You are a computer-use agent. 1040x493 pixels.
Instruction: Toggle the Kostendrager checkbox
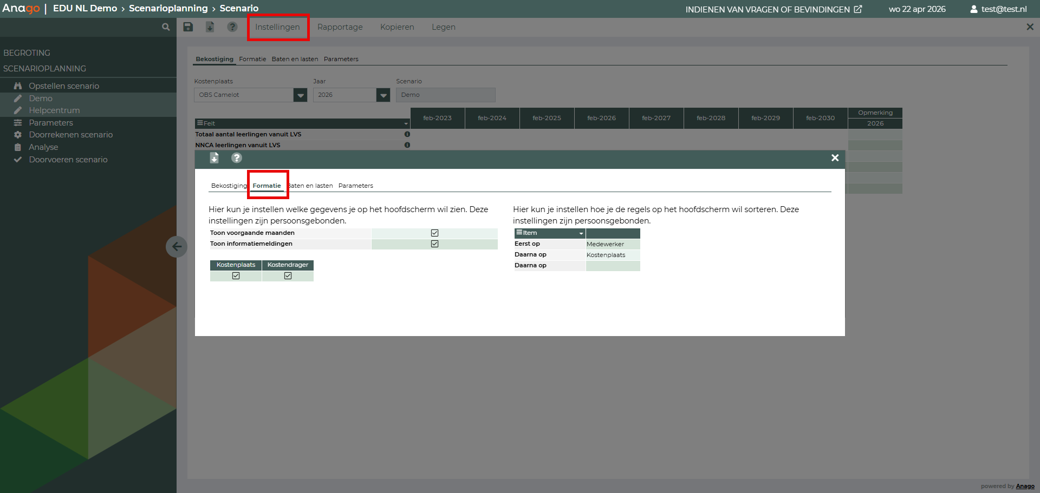tap(288, 276)
